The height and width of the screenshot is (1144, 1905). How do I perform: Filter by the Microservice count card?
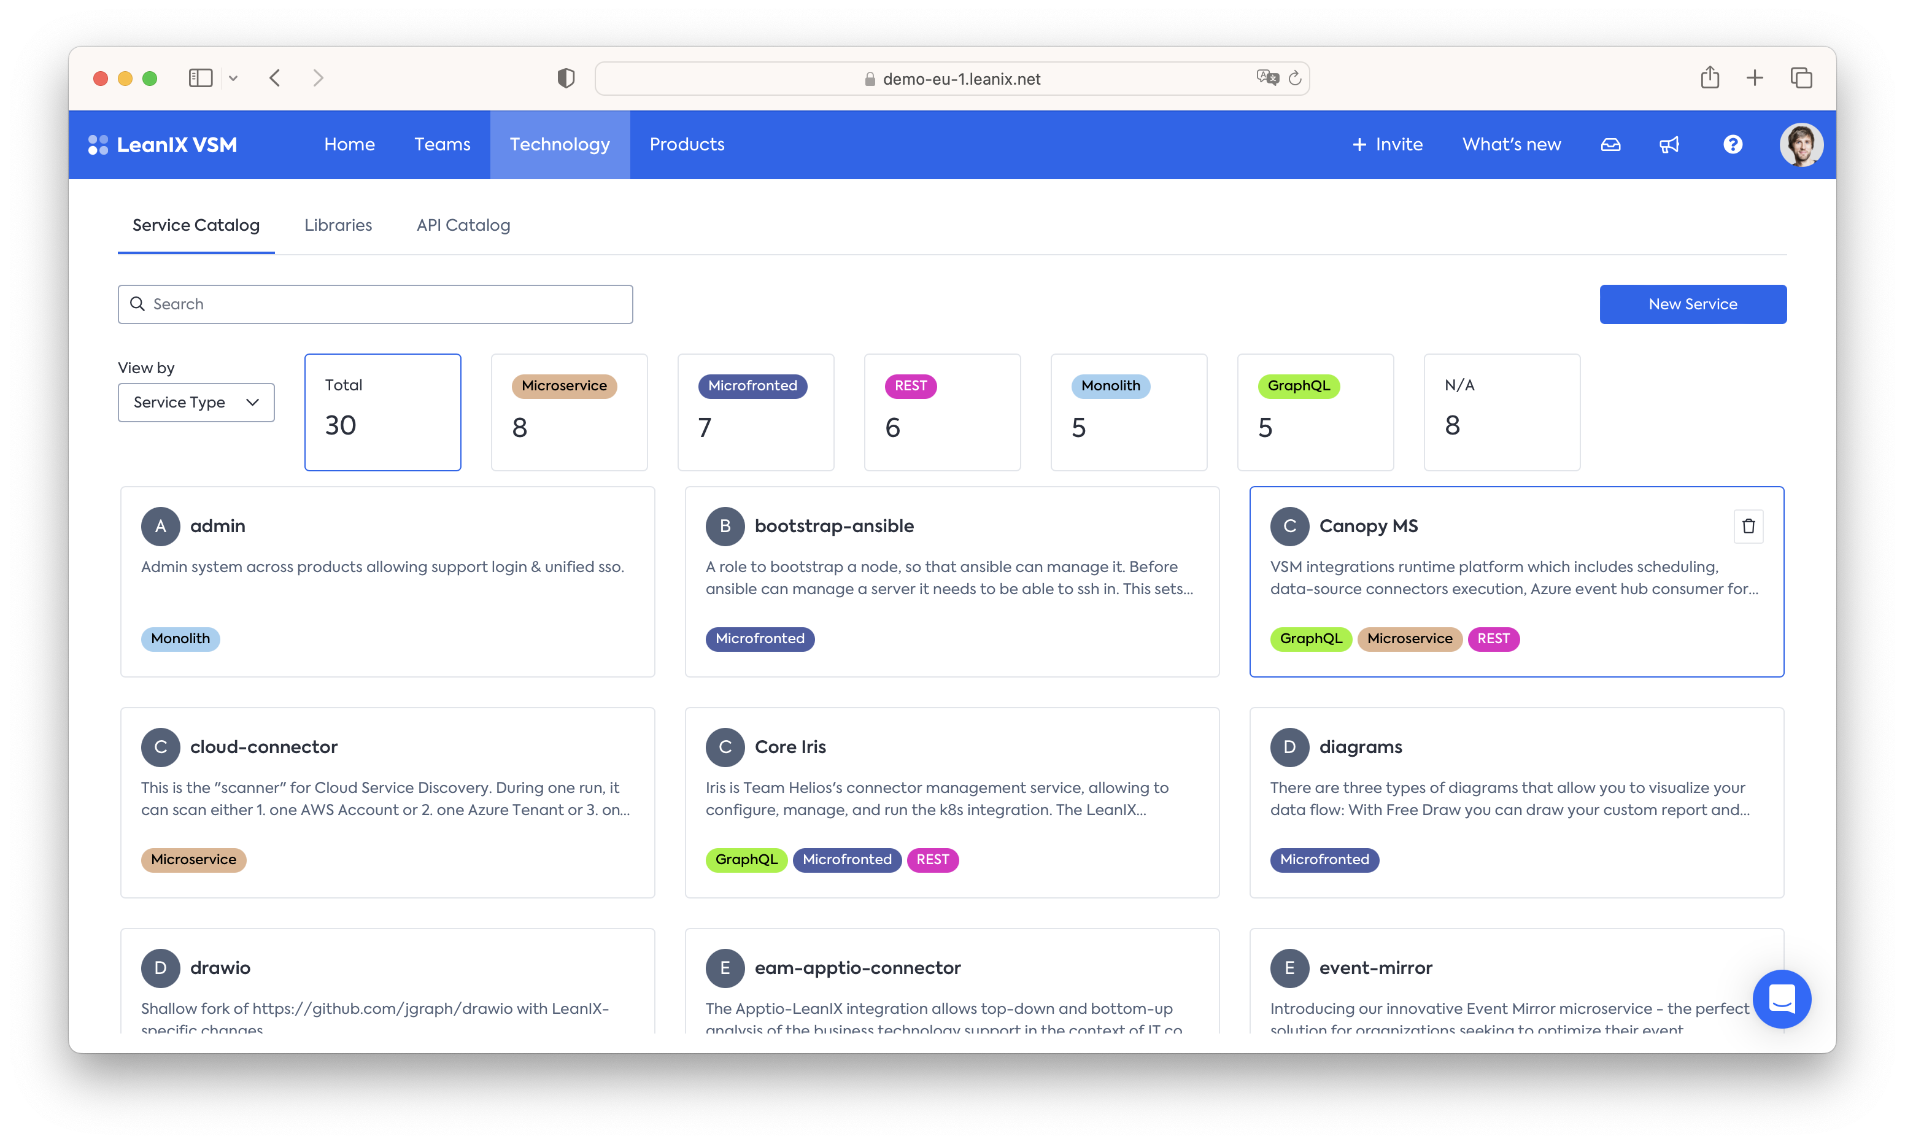(569, 412)
